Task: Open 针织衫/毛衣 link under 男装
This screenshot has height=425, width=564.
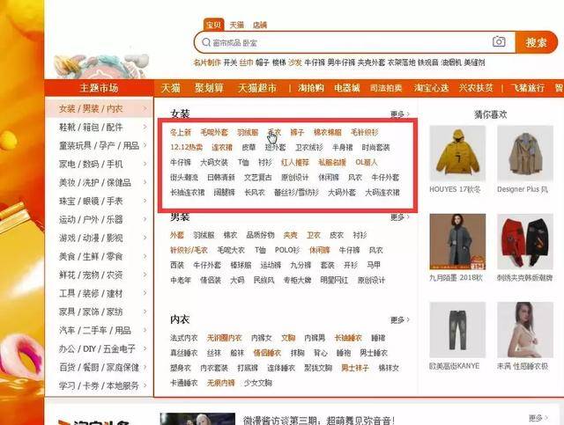Action: [x=189, y=250]
